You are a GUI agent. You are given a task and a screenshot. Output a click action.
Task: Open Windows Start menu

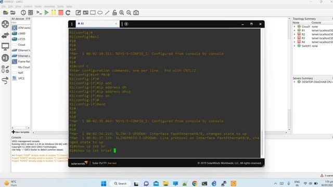click(104, 183)
